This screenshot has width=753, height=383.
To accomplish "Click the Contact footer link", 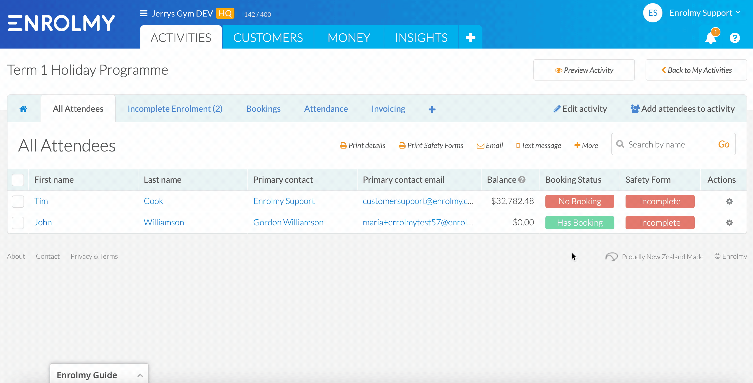I will (48, 256).
